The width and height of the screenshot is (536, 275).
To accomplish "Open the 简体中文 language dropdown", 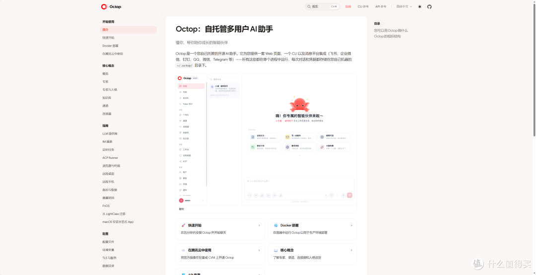I will click(404, 6).
